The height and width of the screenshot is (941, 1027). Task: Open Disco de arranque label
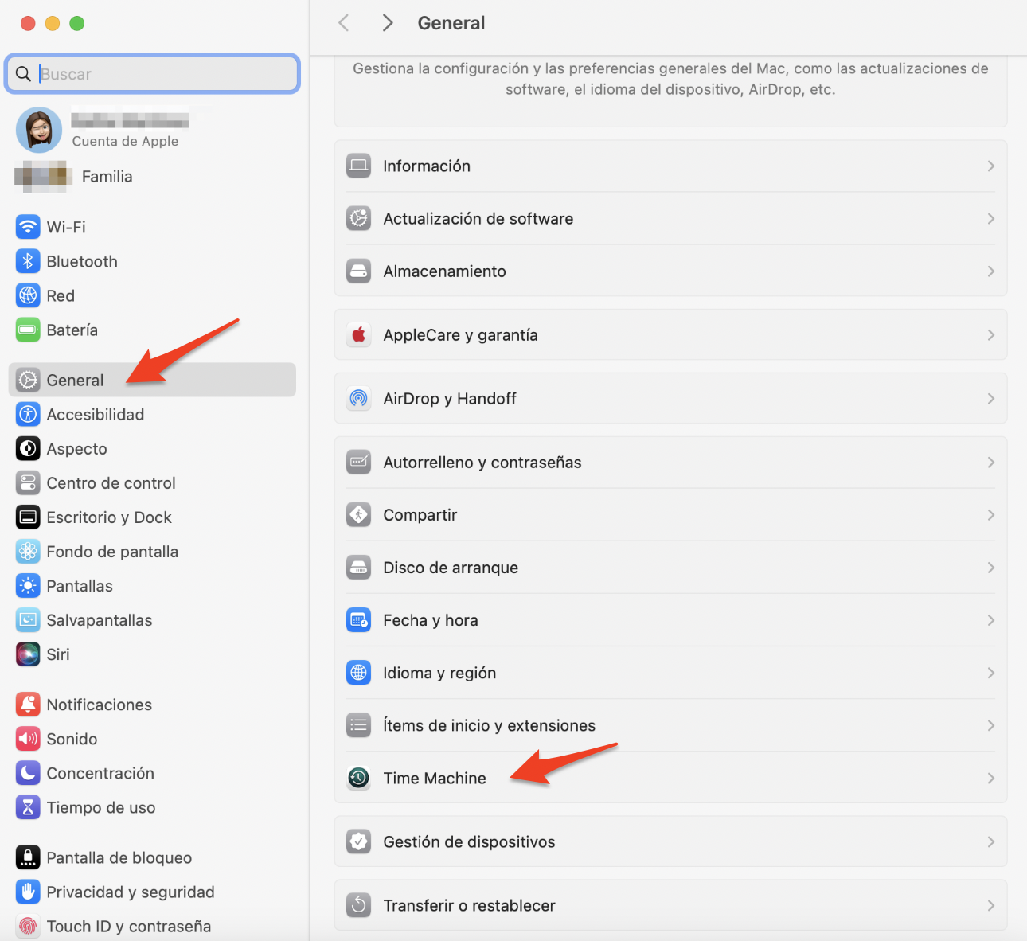(x=451, y=567)
